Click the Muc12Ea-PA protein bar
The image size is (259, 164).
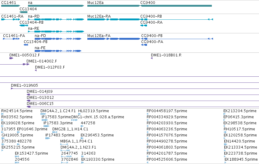114,39
